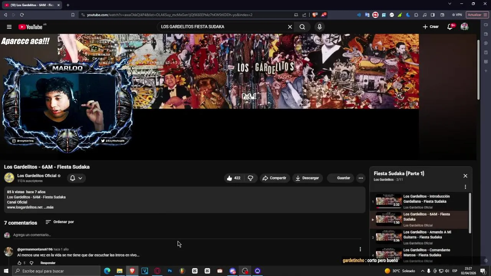Image resolution: width=491 pixels, height=276 pixels.
Task: Focus the Agrega un comentario field
Action: [x=187, y=235]
